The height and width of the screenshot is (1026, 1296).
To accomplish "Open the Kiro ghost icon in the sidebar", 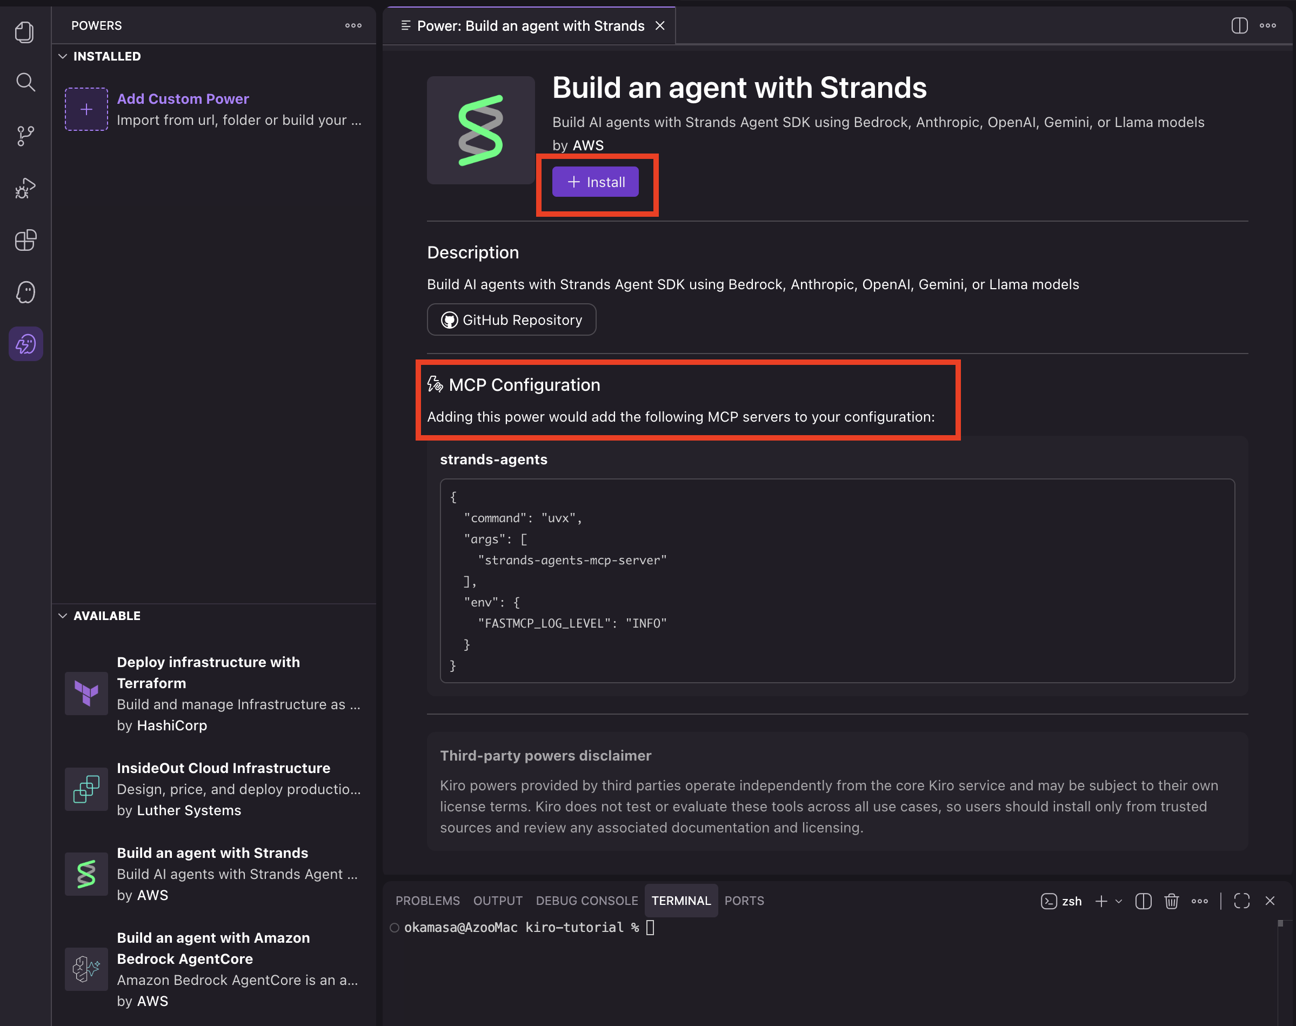I will click(x=25, y=292).
